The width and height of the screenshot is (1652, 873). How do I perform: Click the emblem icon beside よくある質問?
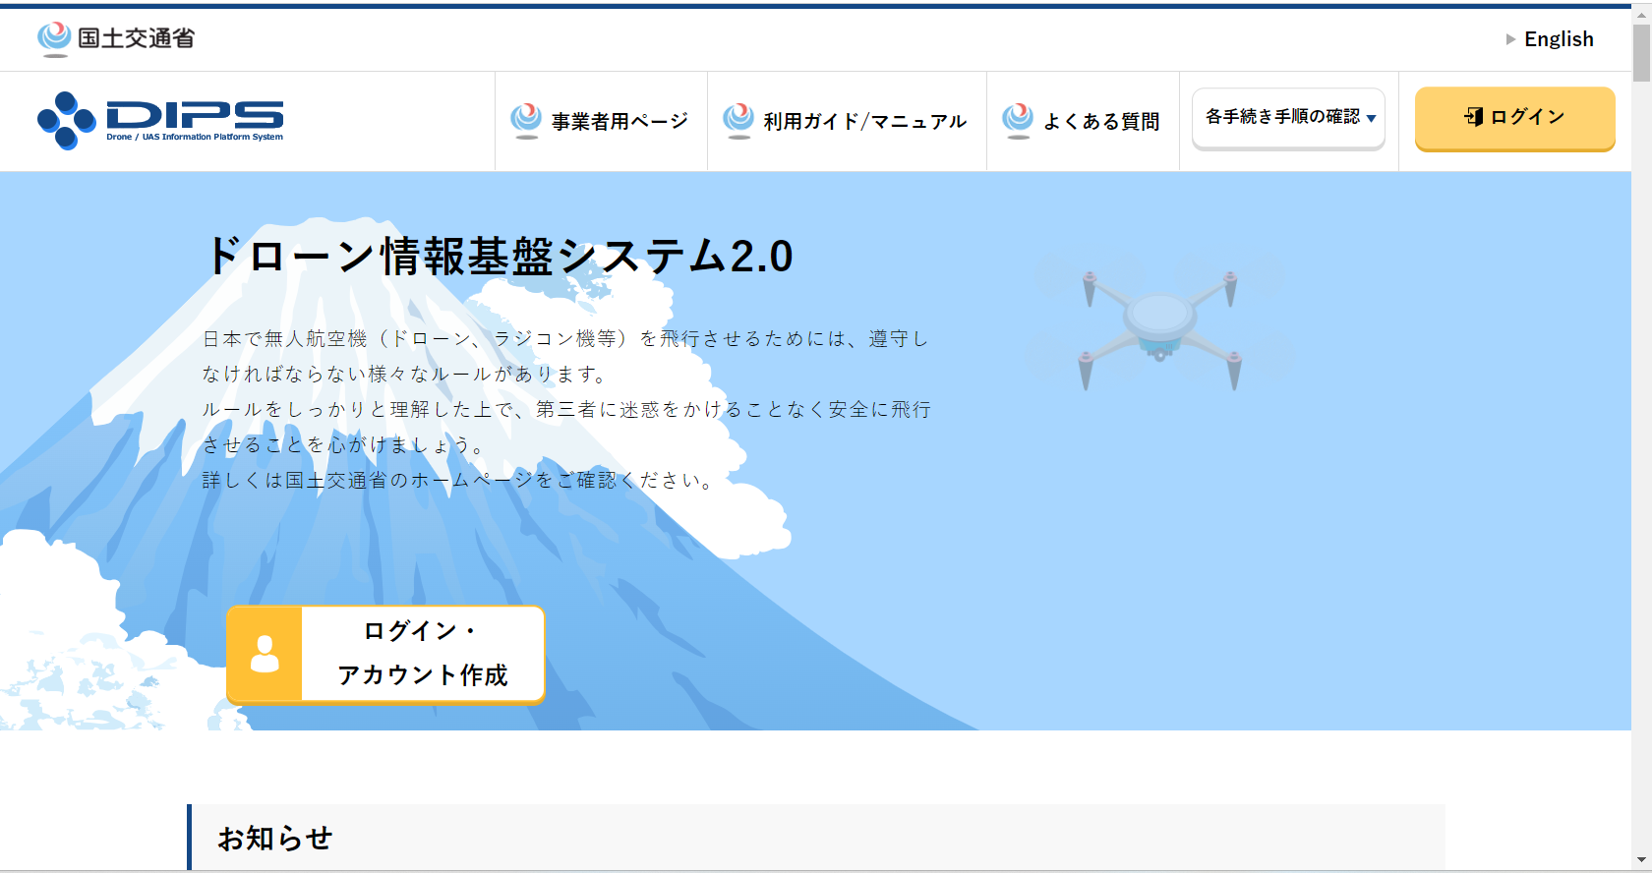coord(1018,120)
